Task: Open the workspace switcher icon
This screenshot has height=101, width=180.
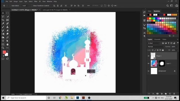Action: [x=172, y=6]
